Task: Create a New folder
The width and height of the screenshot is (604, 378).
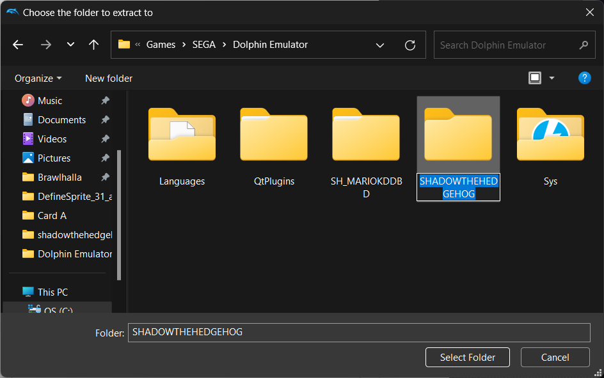Action: pyautogui.click(x=109, y=79)
